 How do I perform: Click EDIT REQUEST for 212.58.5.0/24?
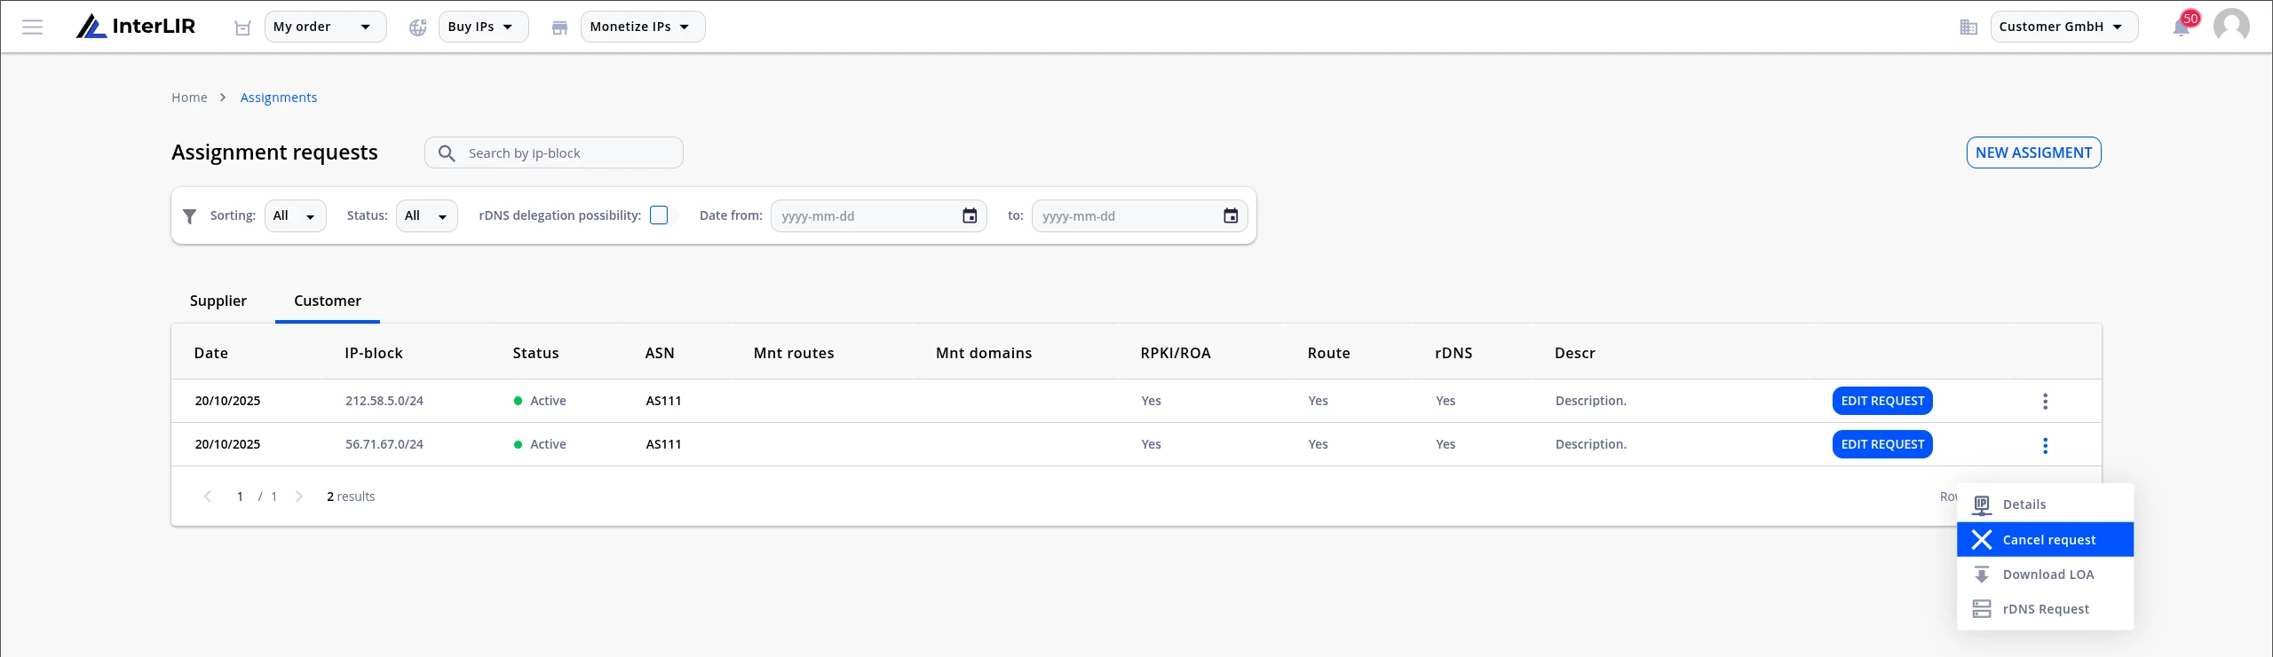click(x=1882, y=401)
